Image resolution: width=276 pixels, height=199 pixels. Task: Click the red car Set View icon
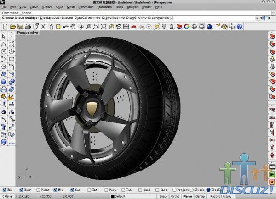(x=134, y=27)
